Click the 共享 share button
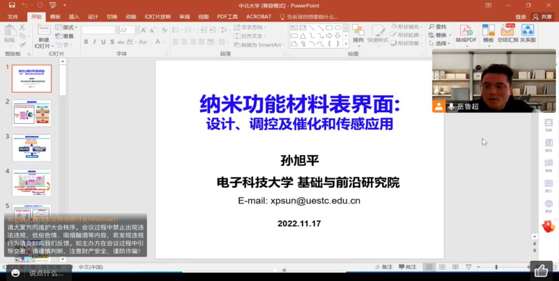The height and width of the screenshot is (281, 559). point(542,17)
